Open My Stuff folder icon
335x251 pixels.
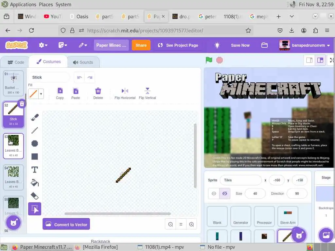click(x=264, y=45)
